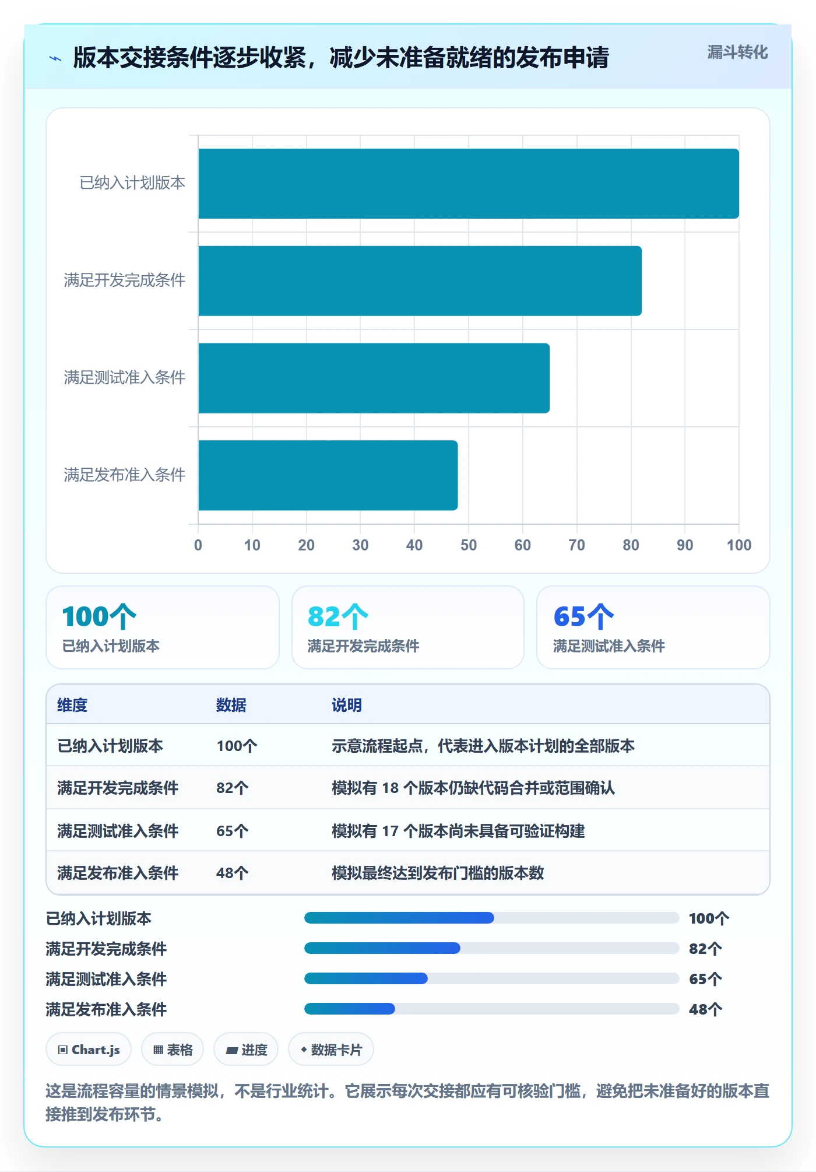The image size is (816, 1172).
Task: Click the 65个 data card
Action: 653,627
